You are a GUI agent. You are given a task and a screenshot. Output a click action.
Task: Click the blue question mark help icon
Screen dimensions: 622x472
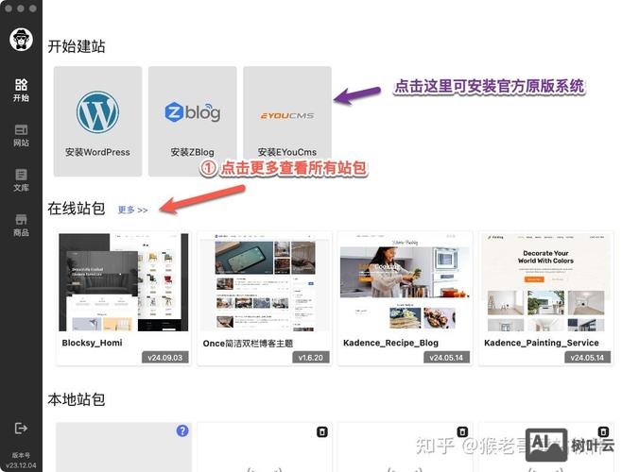click(182, 430)
